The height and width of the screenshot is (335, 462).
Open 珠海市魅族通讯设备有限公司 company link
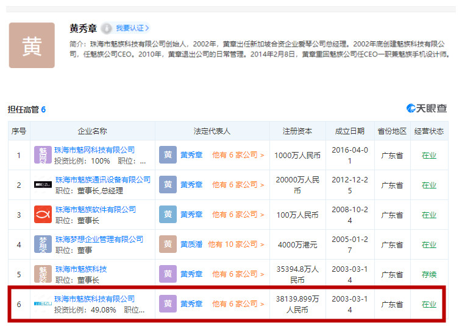point(103,179)
